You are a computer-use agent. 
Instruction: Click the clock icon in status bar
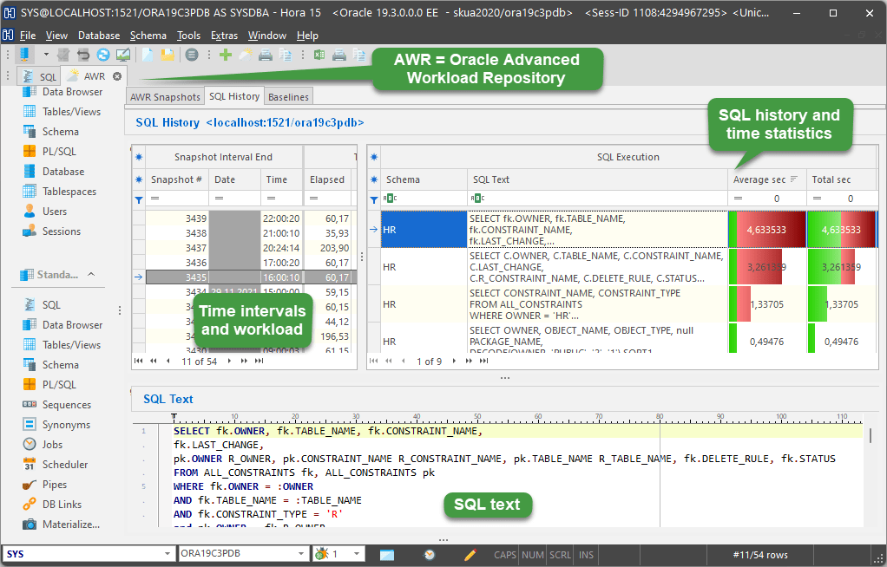click(430, 555)
